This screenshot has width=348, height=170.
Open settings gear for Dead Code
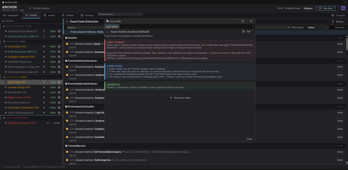coord(59,82)
